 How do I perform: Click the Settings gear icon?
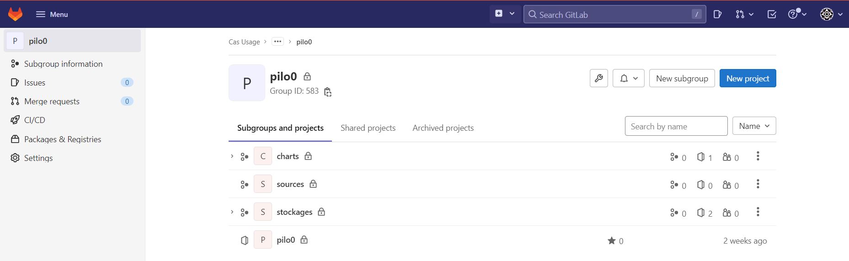tap(15, 158)
